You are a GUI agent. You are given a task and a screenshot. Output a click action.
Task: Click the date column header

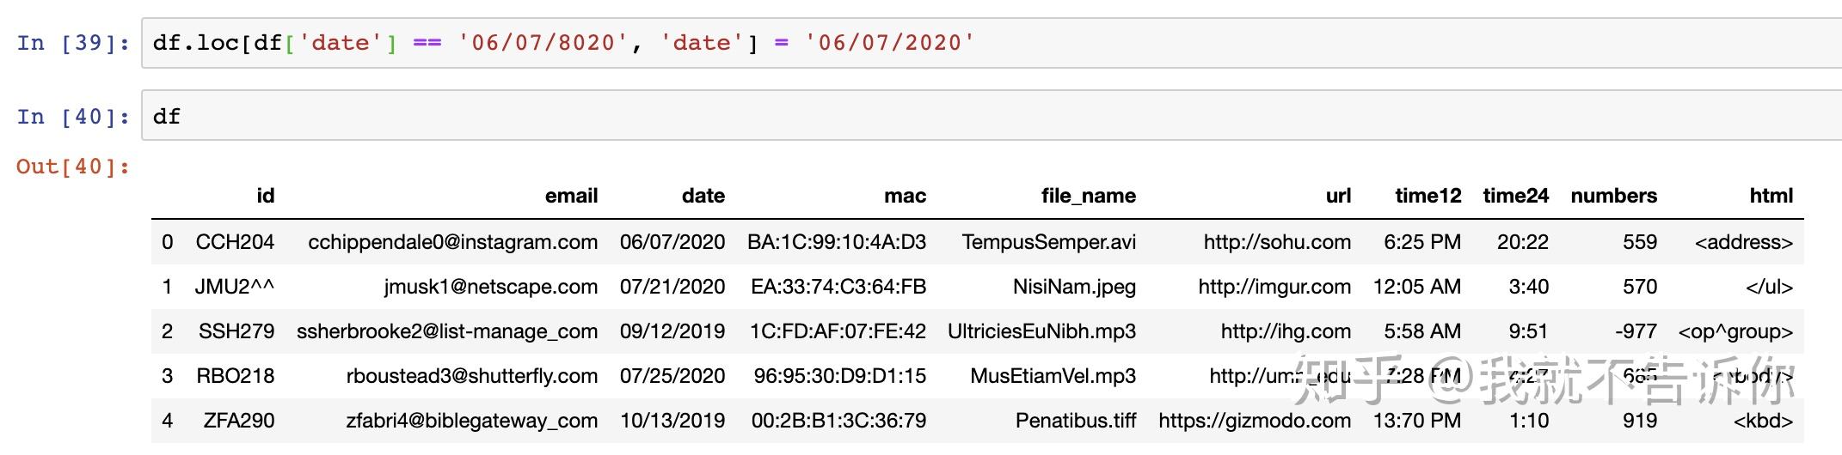[x=703, y=196]
